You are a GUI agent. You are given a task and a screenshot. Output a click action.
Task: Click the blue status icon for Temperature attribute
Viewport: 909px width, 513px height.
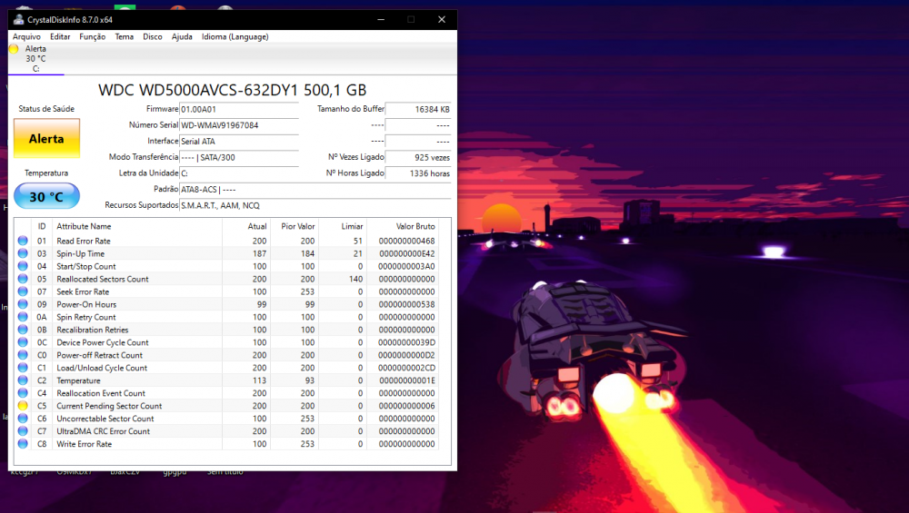(x=23, y=380)
